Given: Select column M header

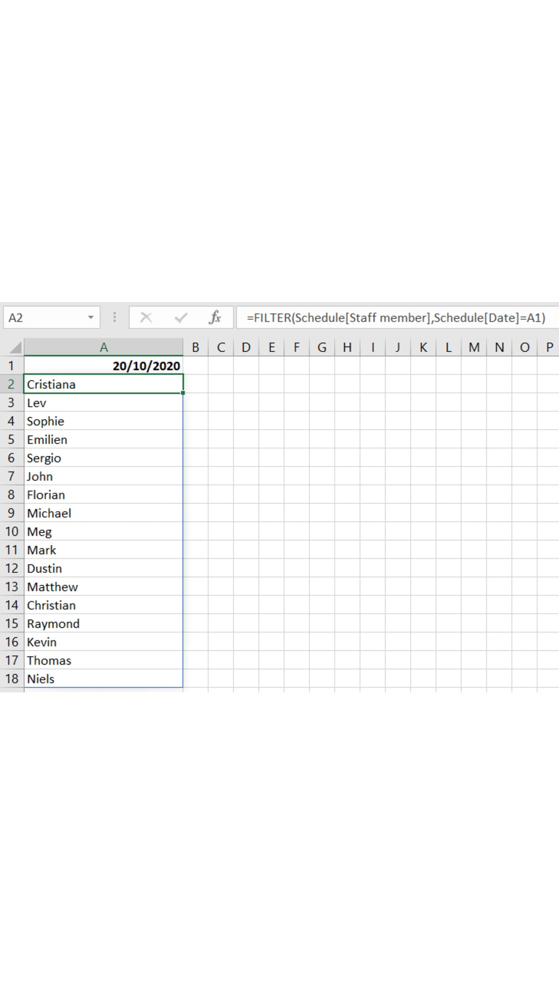Looking at the screenshot, I should point(474,347).
